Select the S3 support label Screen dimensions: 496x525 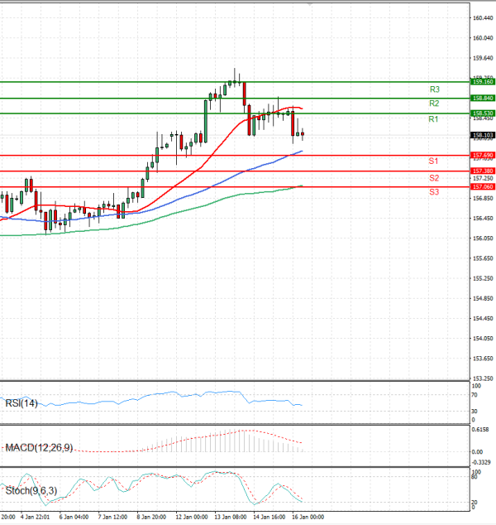click(433, 192)
